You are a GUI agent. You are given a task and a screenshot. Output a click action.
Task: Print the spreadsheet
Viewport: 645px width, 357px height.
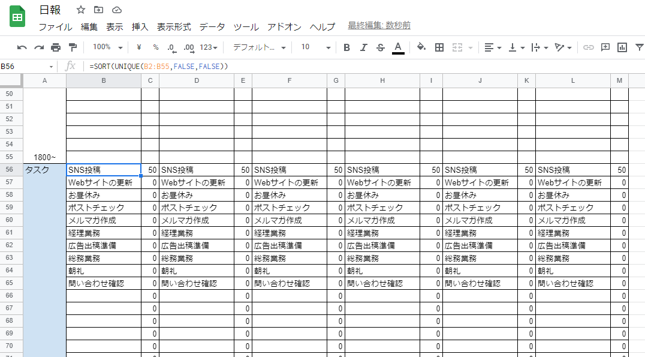tap(56, 47)
